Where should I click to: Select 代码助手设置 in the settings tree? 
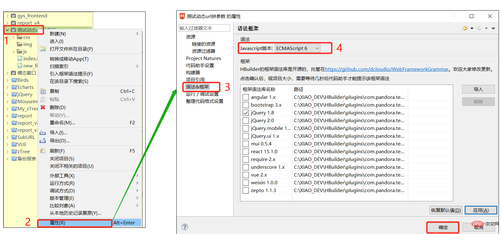tap(200, 66)
